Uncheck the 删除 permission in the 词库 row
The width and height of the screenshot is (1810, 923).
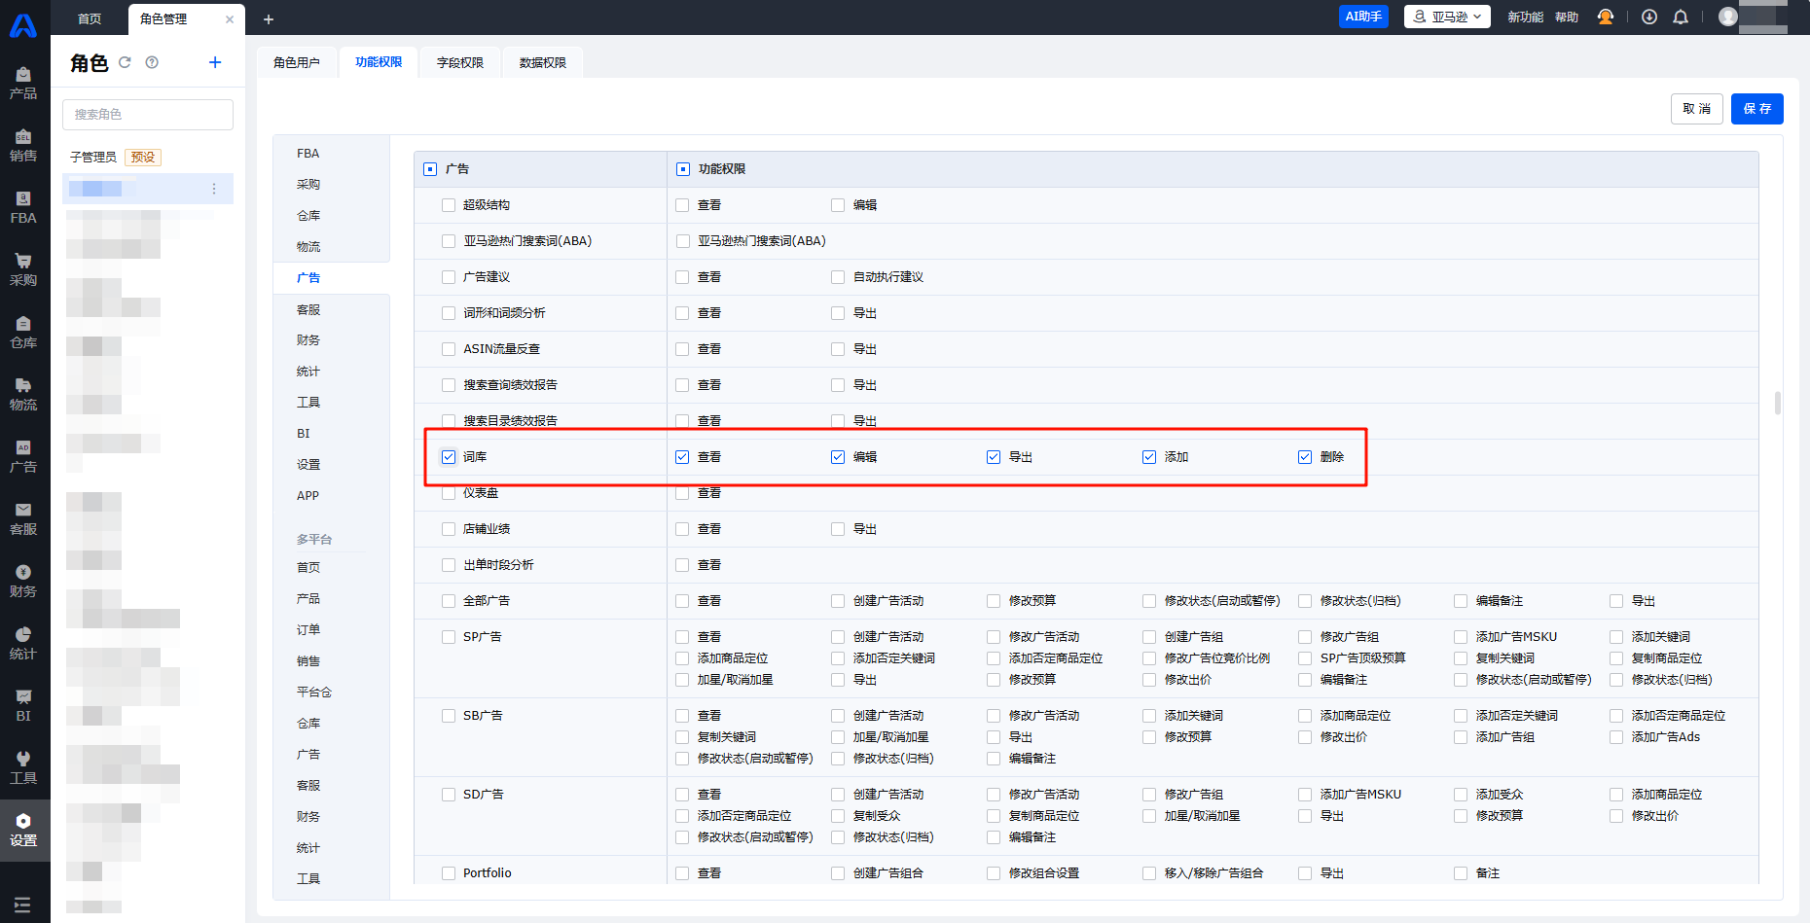pyautogui.click(x=1305, y=457)
